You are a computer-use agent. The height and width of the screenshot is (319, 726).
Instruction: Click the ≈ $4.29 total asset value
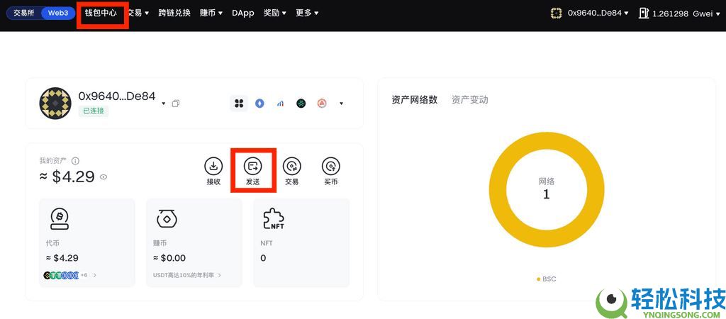pyautogui.click(x=67, y=177)
